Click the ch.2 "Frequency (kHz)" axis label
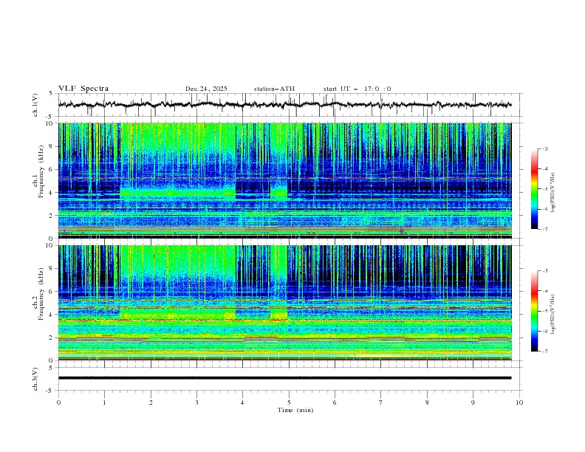Screen dimensions: 585x452 41,294
